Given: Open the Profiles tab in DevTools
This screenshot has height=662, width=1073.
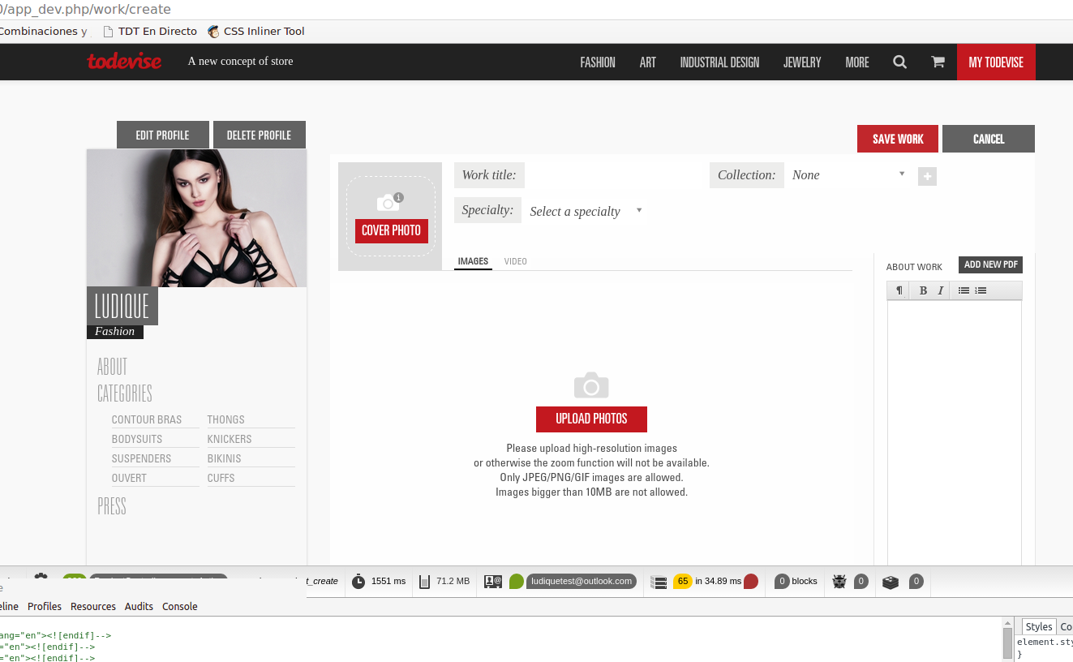Looking at the screenshot, I should [x=45, y=606].
